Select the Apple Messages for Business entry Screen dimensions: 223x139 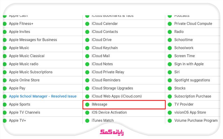click(33, 40)
